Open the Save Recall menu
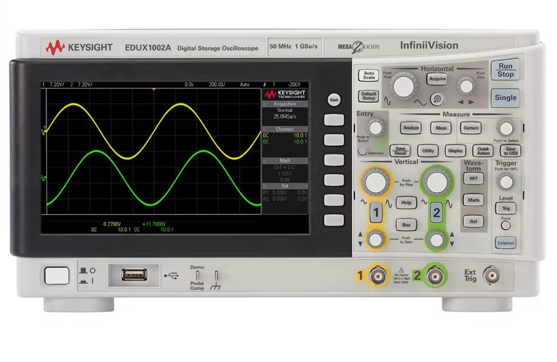The height and width of the screenshot is (362, 557). (400, 151)
